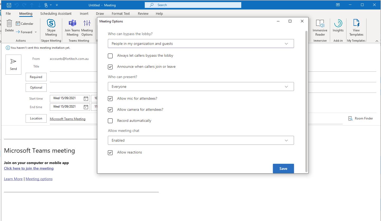The height and width of the screenshot is (221, 381).
Task: Add a Skype Meeting
Action: click(51, 28)
